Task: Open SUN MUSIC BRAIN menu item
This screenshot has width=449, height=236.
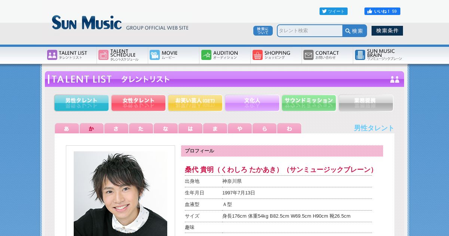Action: (x=379, y=55)
